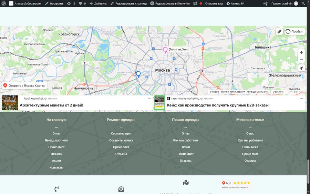Viewport: 310px width, 194px height.
Task: Click the Пошив одежды footer heading
Action: [x=186, y=120]
